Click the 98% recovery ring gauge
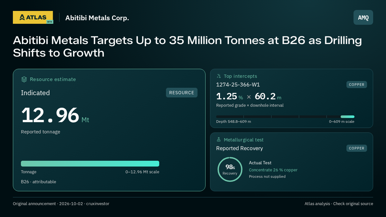 (x=230, y=169)
